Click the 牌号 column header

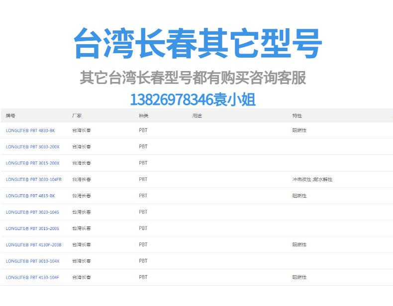coord(10,116)
